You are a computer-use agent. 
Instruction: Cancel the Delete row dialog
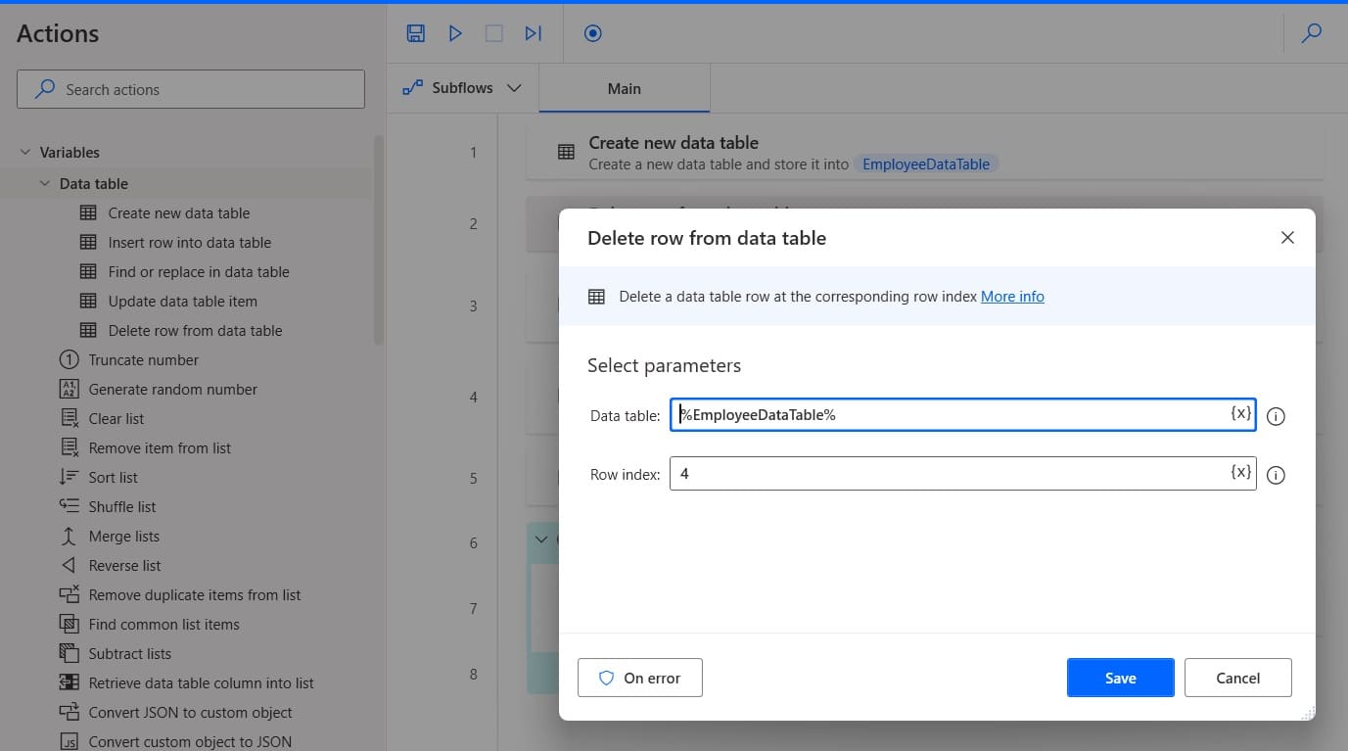coord(1237,678)
